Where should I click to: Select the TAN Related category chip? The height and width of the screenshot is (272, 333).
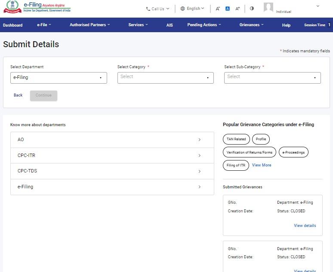[236, 139]
